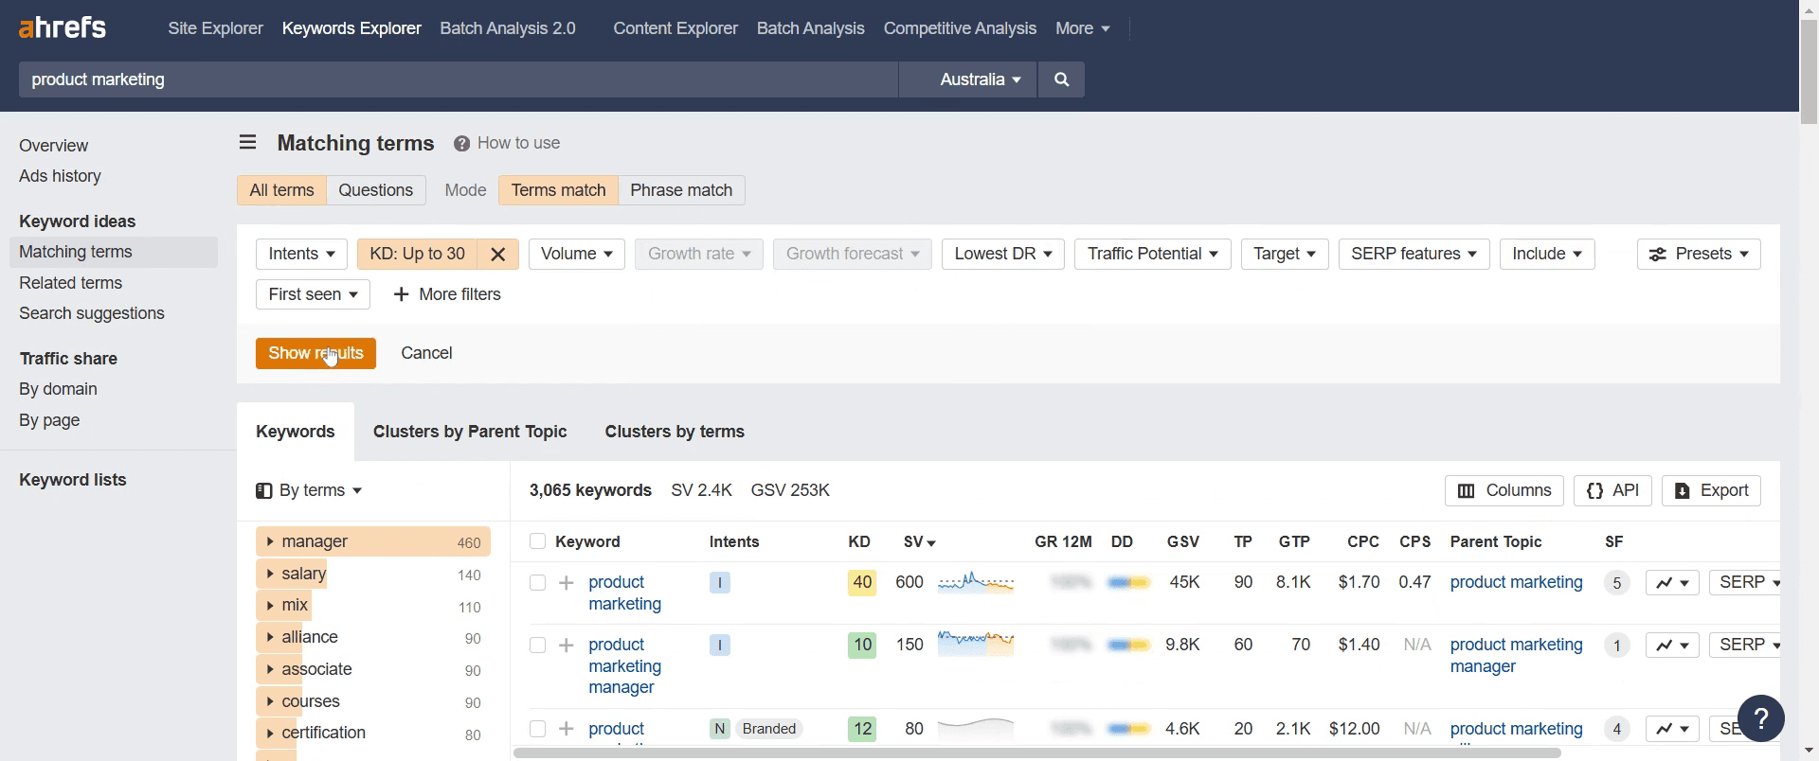Click the SF badge showing 1

pos(1617,646)
